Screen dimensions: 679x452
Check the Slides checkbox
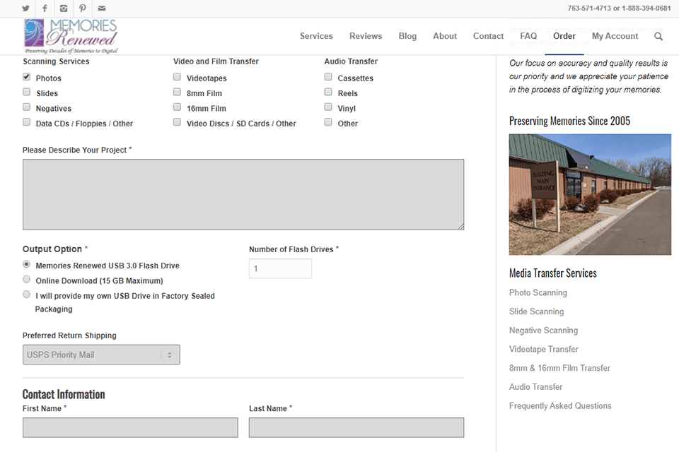[26, 92]
